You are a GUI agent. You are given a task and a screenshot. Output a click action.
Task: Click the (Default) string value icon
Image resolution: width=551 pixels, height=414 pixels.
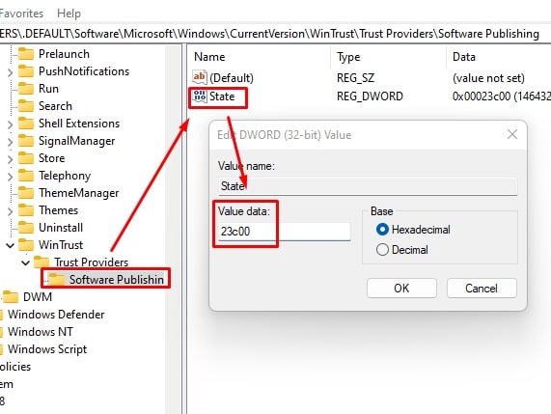[200, 77]
